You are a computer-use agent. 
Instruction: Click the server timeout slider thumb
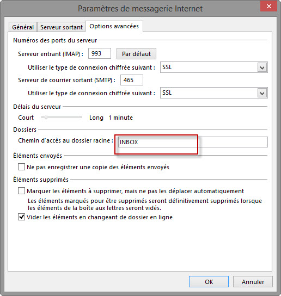coord(45,118)
